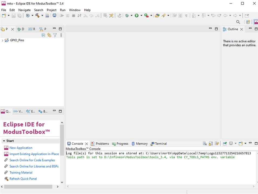The height and width of the screenshot is (194, 258).
Task: Click the New wizard toolbar icon
Action: (4, 16)
